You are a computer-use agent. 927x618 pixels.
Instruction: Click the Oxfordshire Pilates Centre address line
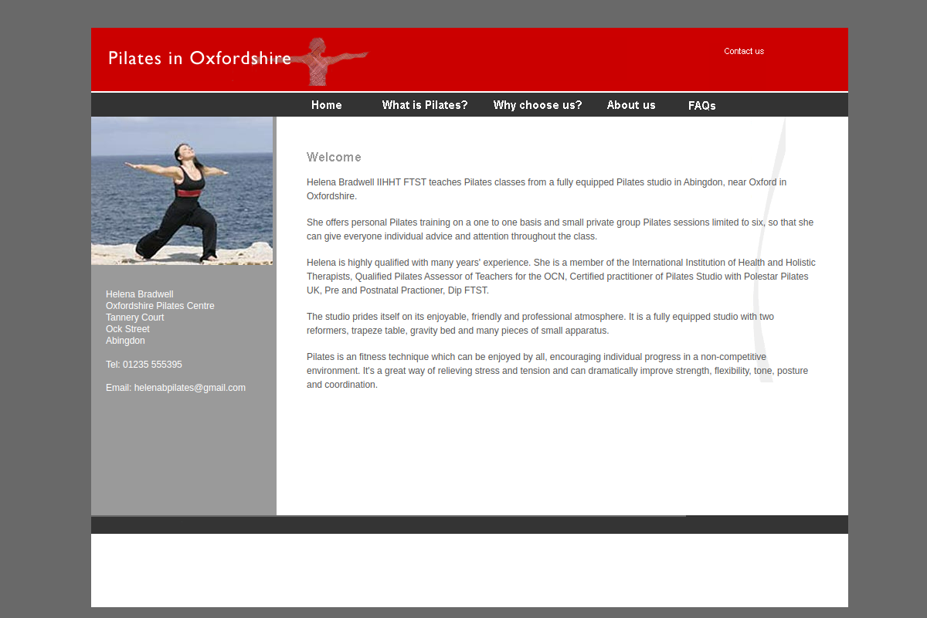click(x=160, y=306)
